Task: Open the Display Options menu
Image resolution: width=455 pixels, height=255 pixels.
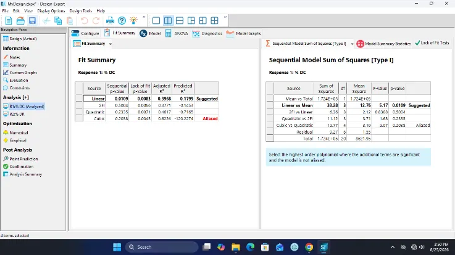Action: click(51, 10)
